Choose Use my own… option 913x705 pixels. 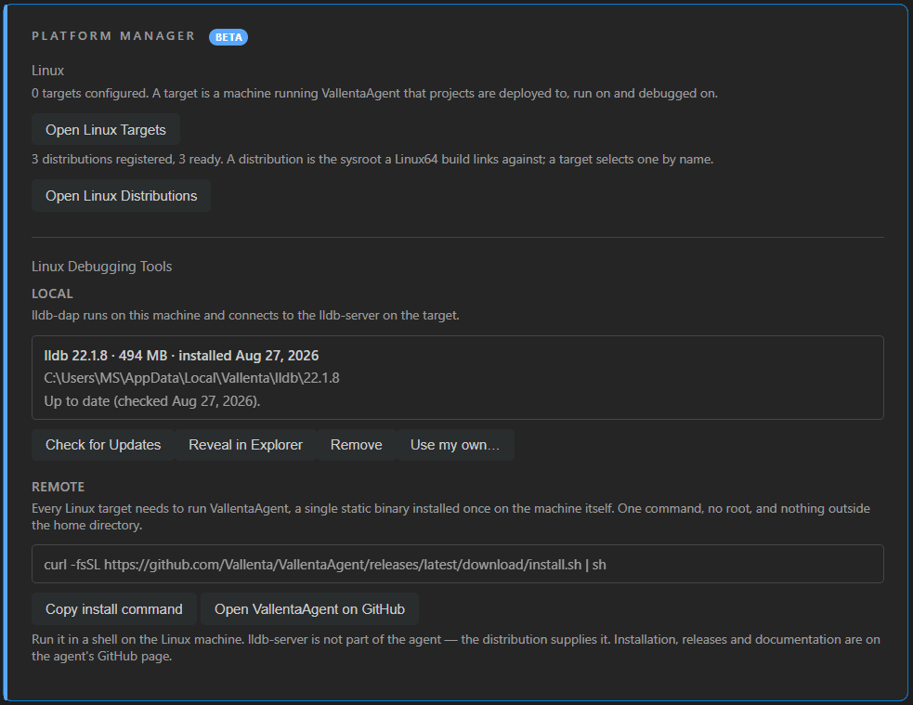pyautogui.click(x=455, y=445)
